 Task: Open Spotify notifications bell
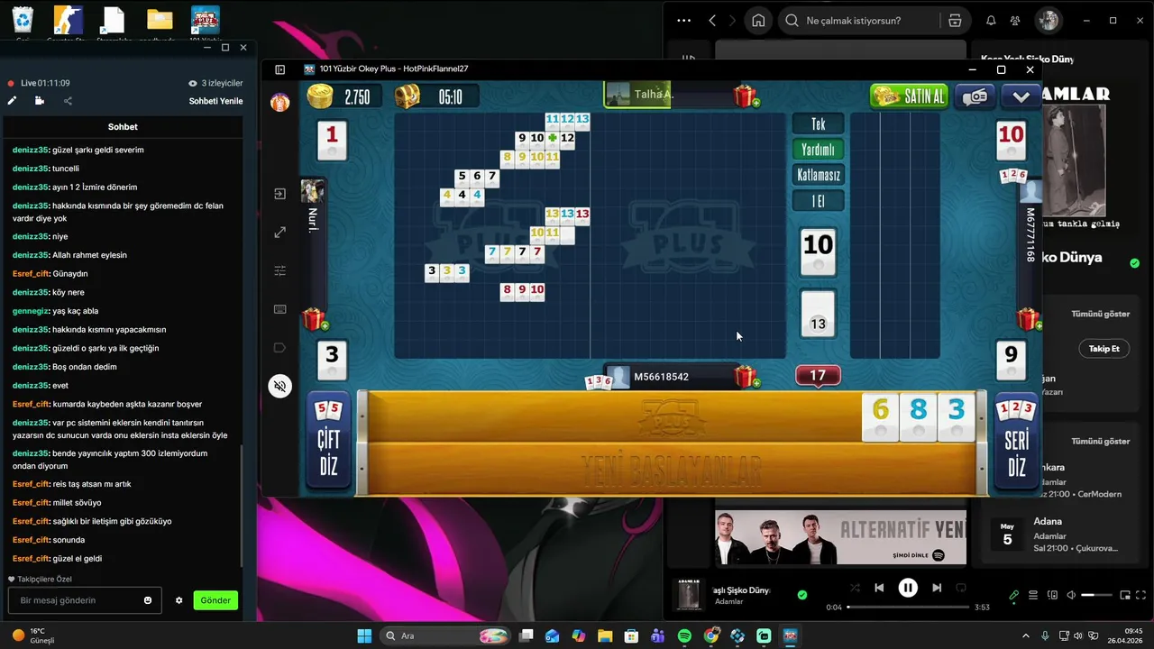point(991,21)
